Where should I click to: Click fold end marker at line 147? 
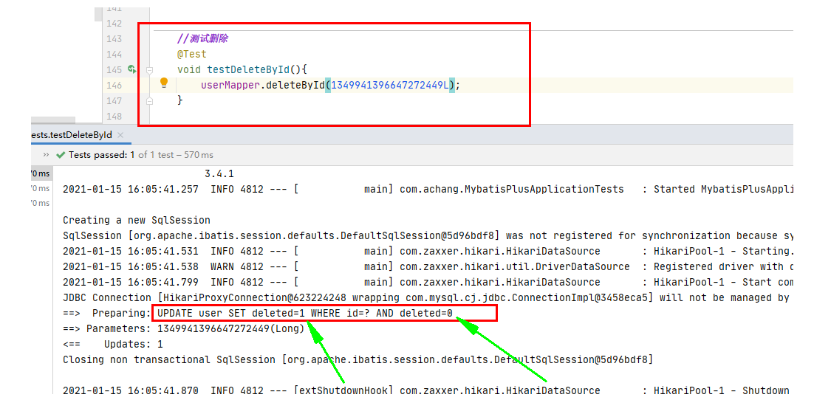tap(149, 100)
